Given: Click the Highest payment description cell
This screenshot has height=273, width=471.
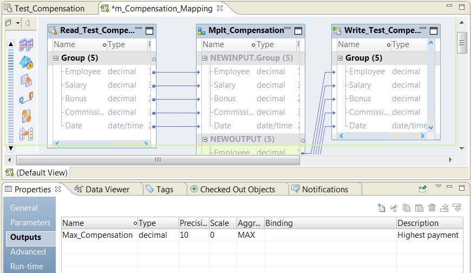Looking at the screenshot, I should click(x=429, y=235).
